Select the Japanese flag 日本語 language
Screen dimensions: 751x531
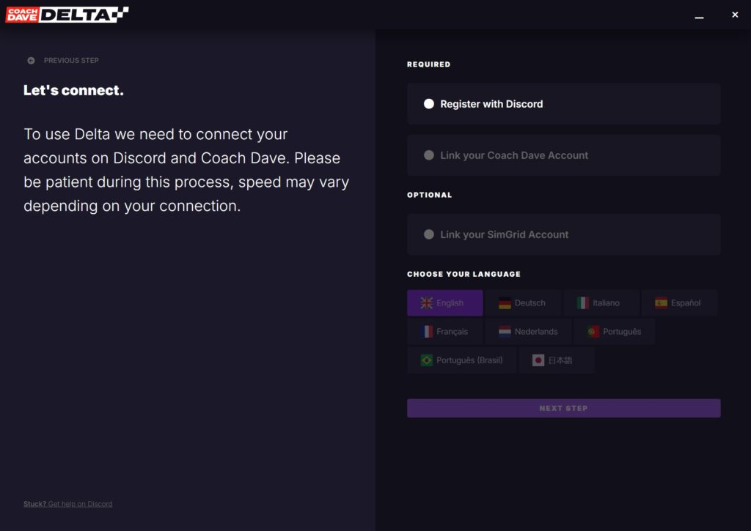(557, 360)
